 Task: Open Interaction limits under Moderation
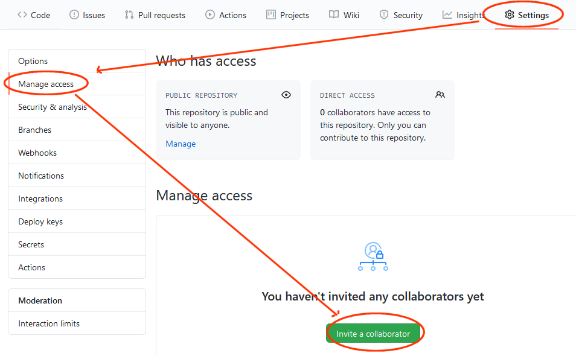(x=49, y=323)
